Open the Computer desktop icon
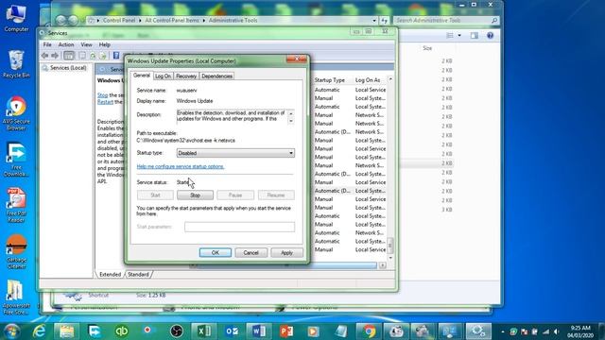The width and height of the screenshot is (605, 340). coord(16,18)
